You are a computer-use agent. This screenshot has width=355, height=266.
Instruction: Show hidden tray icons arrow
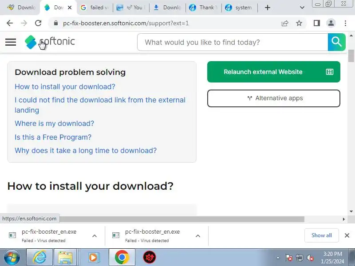(278, 258)
